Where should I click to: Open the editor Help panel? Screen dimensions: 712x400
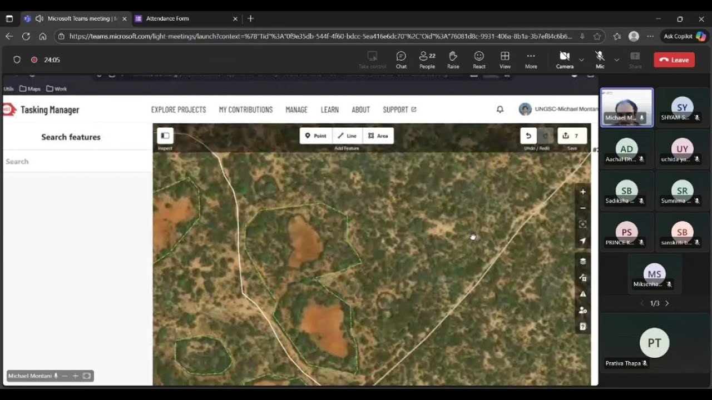(583, 327)
